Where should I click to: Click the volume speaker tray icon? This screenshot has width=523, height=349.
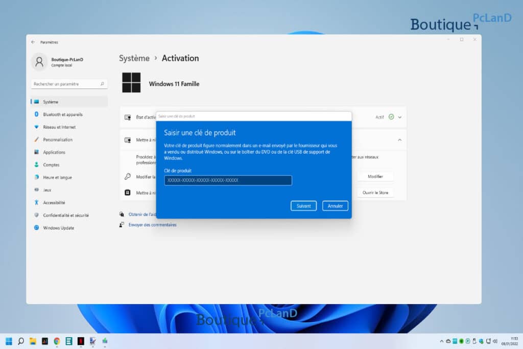(x=495, y=341)
